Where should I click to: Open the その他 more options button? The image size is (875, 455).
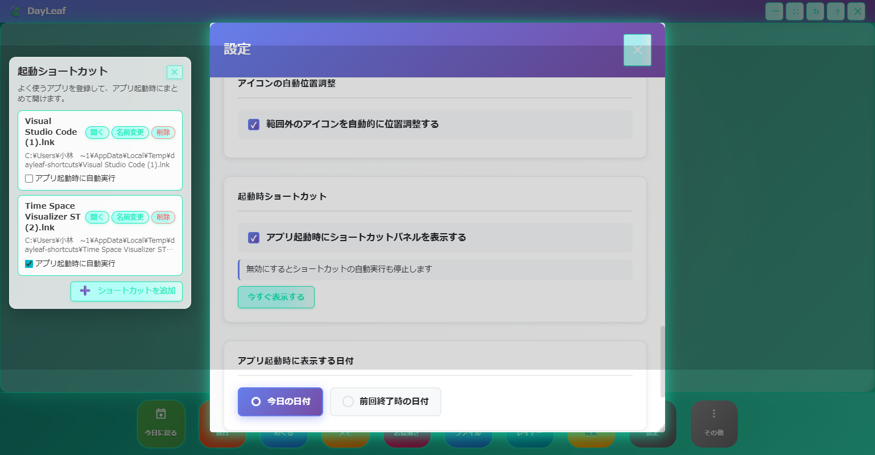[714, 415]
